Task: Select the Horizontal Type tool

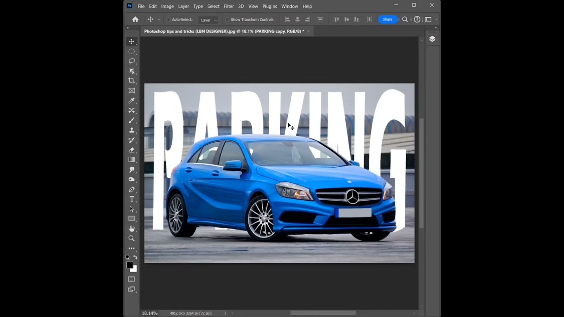Action: (131, 199)
